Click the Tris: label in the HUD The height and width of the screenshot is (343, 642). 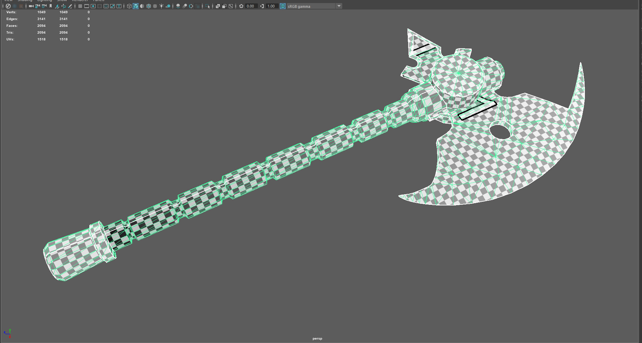(10, 32)
